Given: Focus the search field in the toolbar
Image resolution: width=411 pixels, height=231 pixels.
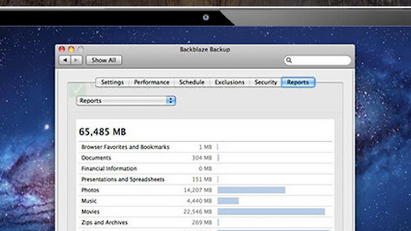Looking at the screenshot, I should click(x=317, y=60).
